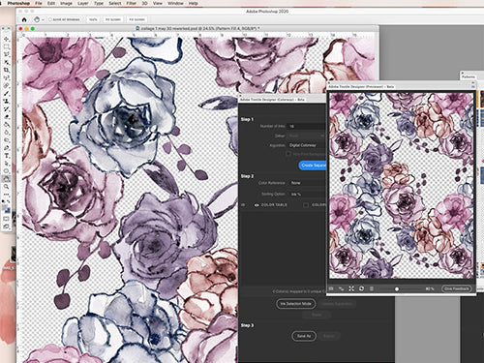Click the first icon in Preview bottom bar
This screenshot has width=484, height=363.
coord(331,288)
